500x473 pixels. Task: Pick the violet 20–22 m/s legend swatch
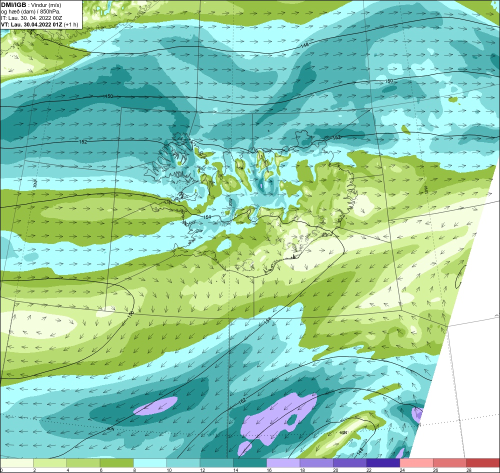coord(350,463)
